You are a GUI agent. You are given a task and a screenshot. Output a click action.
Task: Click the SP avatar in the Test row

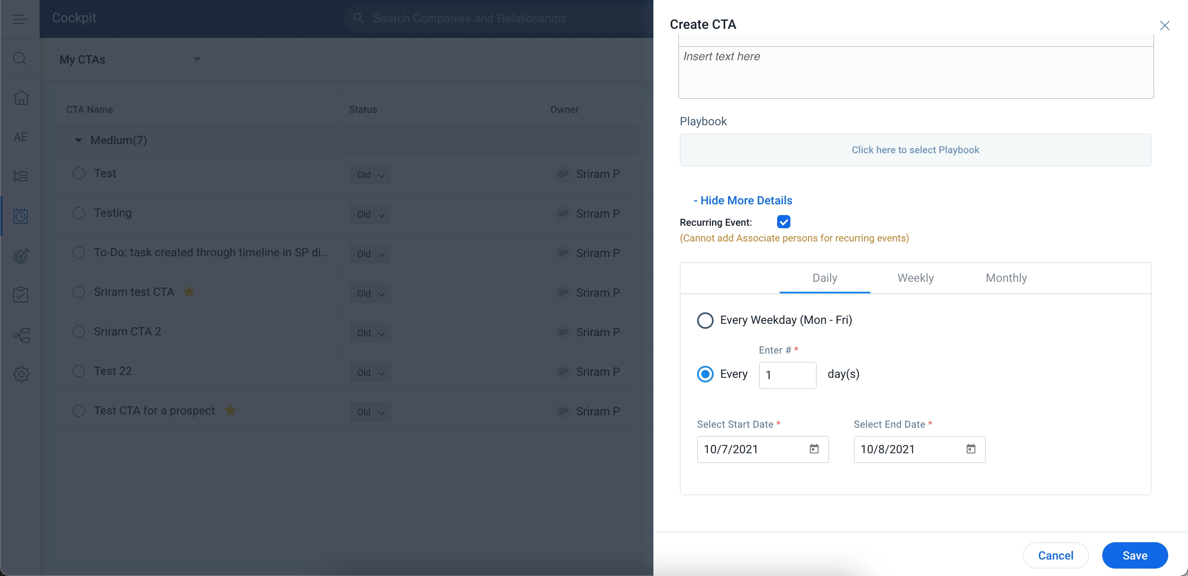pyautogui.click(x=563, y=174)
